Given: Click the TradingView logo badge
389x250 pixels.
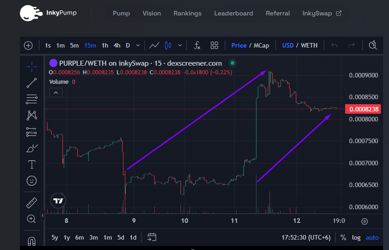Looking at the screenshot, I should 58,201.
